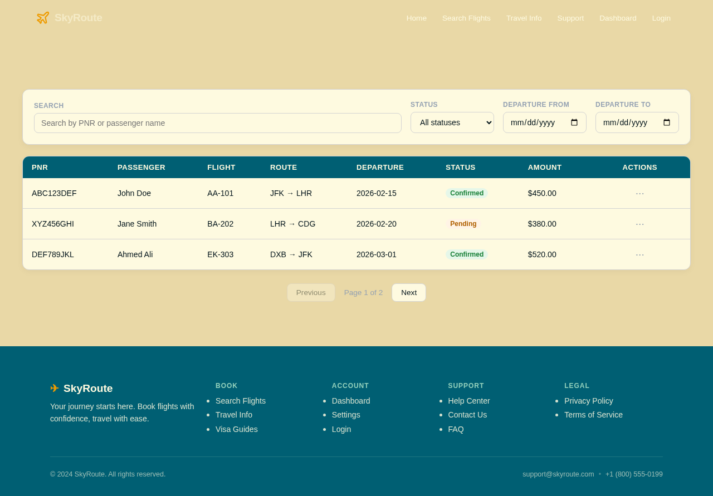This screenshot has width=713, height=496.
Task: Open actions menu for Jane Smith booking
Action: [639, 224]
